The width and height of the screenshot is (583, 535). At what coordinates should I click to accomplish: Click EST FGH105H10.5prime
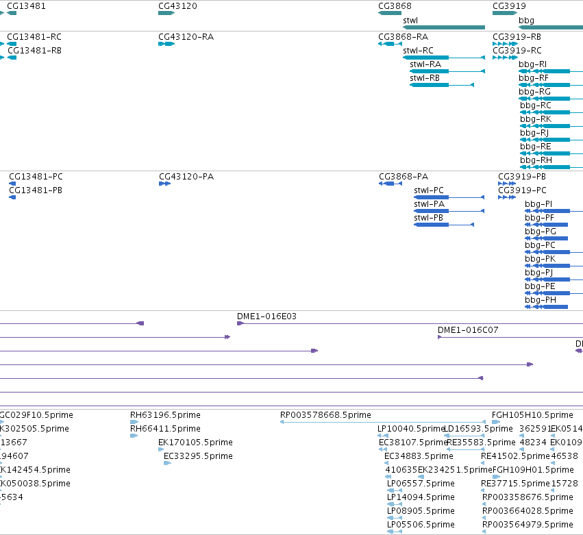(x=532, y=415)
